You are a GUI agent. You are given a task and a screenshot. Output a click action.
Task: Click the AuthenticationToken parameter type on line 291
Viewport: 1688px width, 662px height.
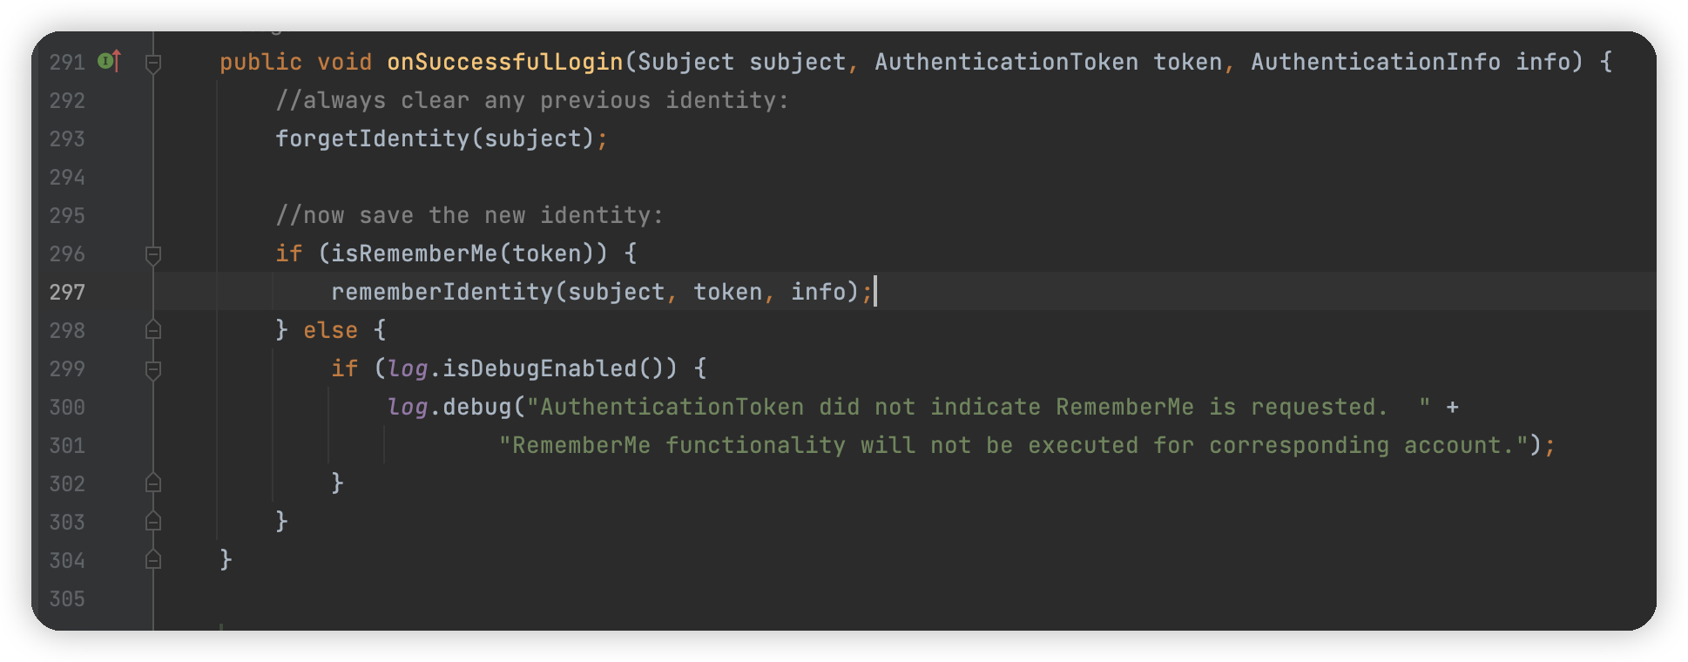pos(1006,62)
